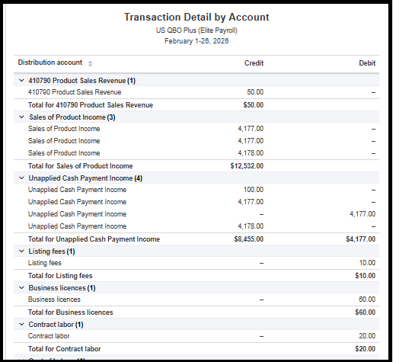
Task: Click the Debit column header
Action: point(367,63)
